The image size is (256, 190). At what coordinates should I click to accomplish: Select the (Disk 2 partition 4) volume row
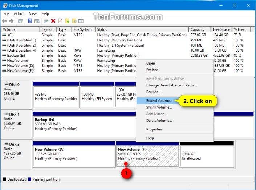(x=126, y=50)
